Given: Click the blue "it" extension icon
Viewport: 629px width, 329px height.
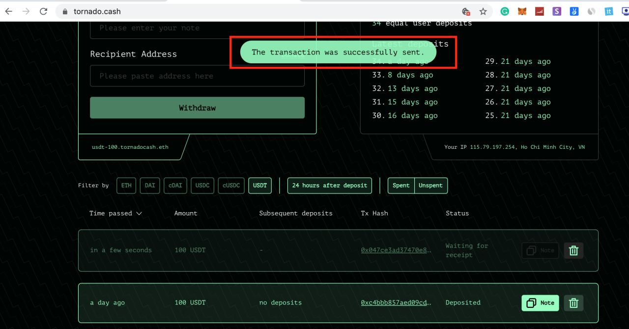Looking at the screenshot, I should point(609,11).
